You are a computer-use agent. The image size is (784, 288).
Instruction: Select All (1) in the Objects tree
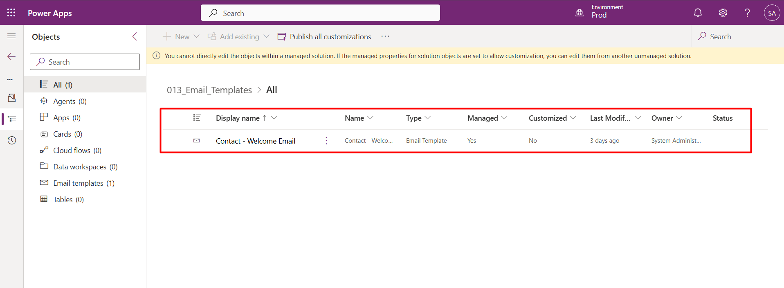(x=85, y=85)
